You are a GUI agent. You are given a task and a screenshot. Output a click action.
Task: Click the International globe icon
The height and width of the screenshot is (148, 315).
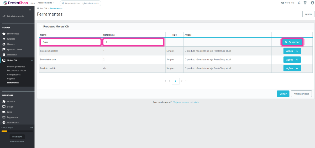click(4, 122)
